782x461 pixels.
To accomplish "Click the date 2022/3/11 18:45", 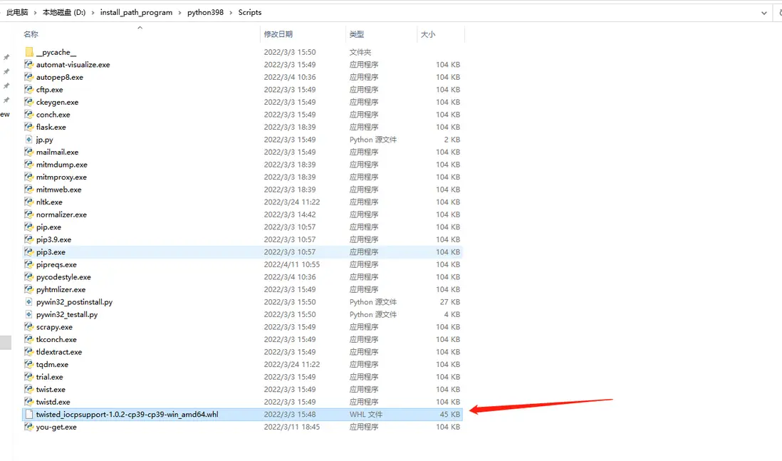I will [292, 427].
